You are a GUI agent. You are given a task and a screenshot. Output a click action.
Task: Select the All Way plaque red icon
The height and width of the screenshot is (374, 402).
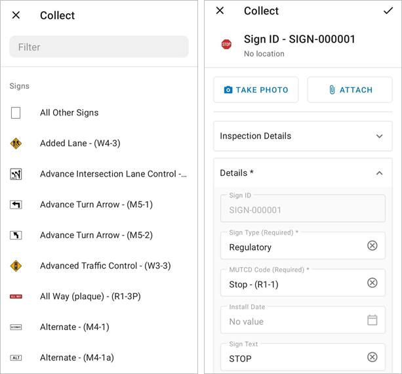[x=16, y=297]
